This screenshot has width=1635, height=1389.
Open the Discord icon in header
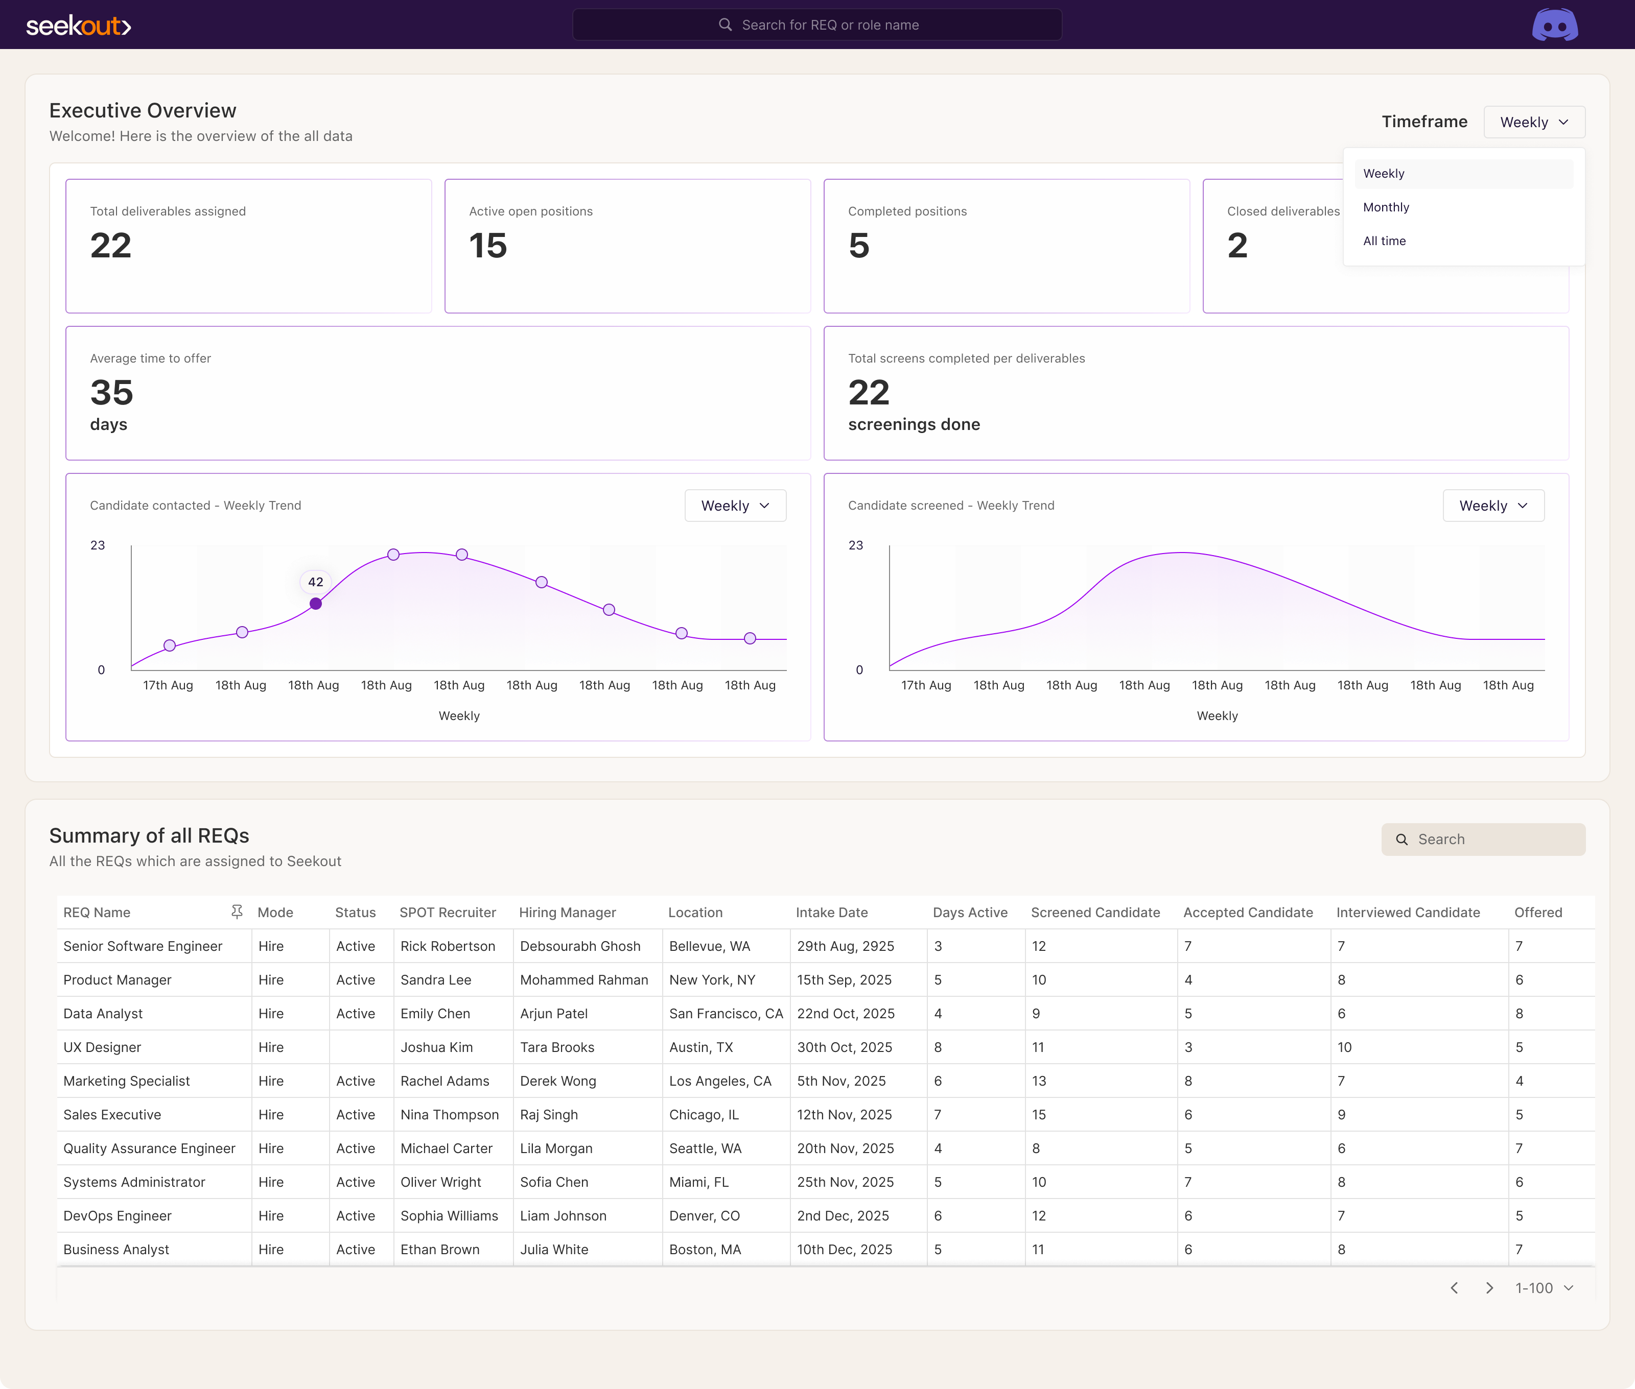click(x=1554, y=25)
